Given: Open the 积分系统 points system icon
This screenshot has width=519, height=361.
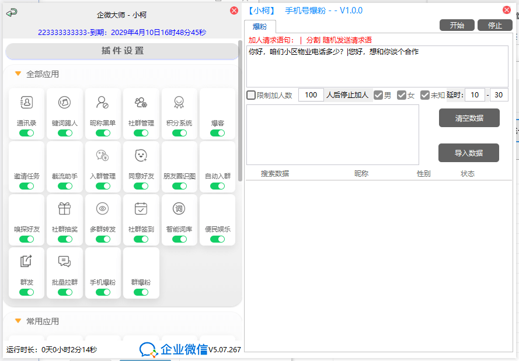Looking at the screenshot, I should point(179,103).
